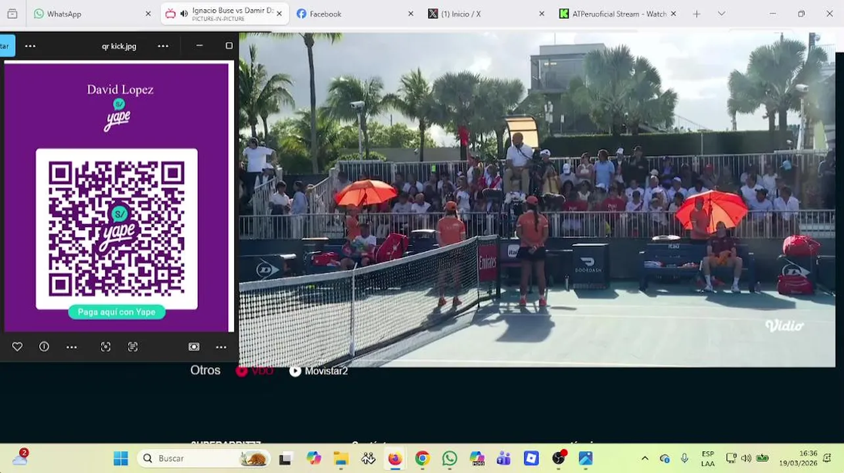Switch to ATPeruoficial Stream tab
844x473 pixels.
click(x=618, y=14)
